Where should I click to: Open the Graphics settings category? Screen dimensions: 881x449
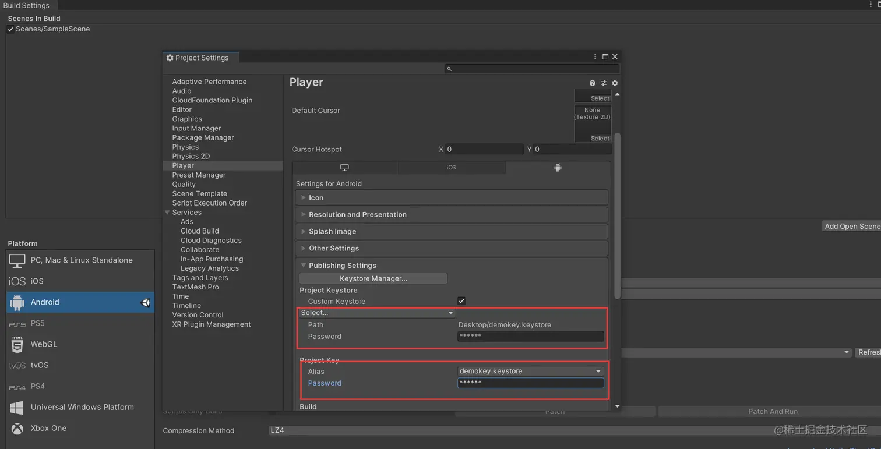(x=187, y=119)
